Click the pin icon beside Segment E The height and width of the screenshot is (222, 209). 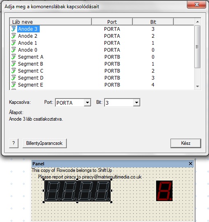(14, 85)
